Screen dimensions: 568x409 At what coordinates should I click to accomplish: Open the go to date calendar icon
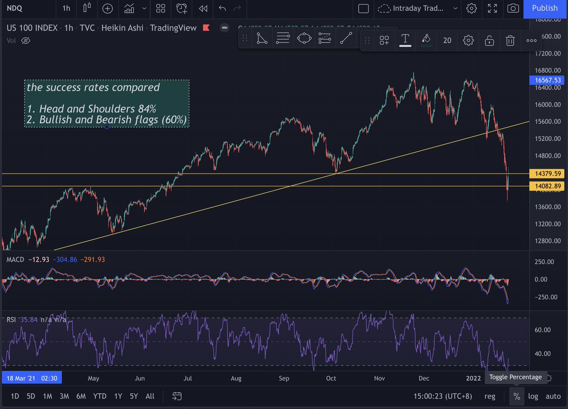coord(177,396)
